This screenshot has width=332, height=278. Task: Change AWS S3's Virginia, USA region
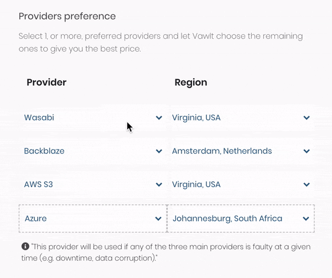pyautogui.click(x=241, y=184)
